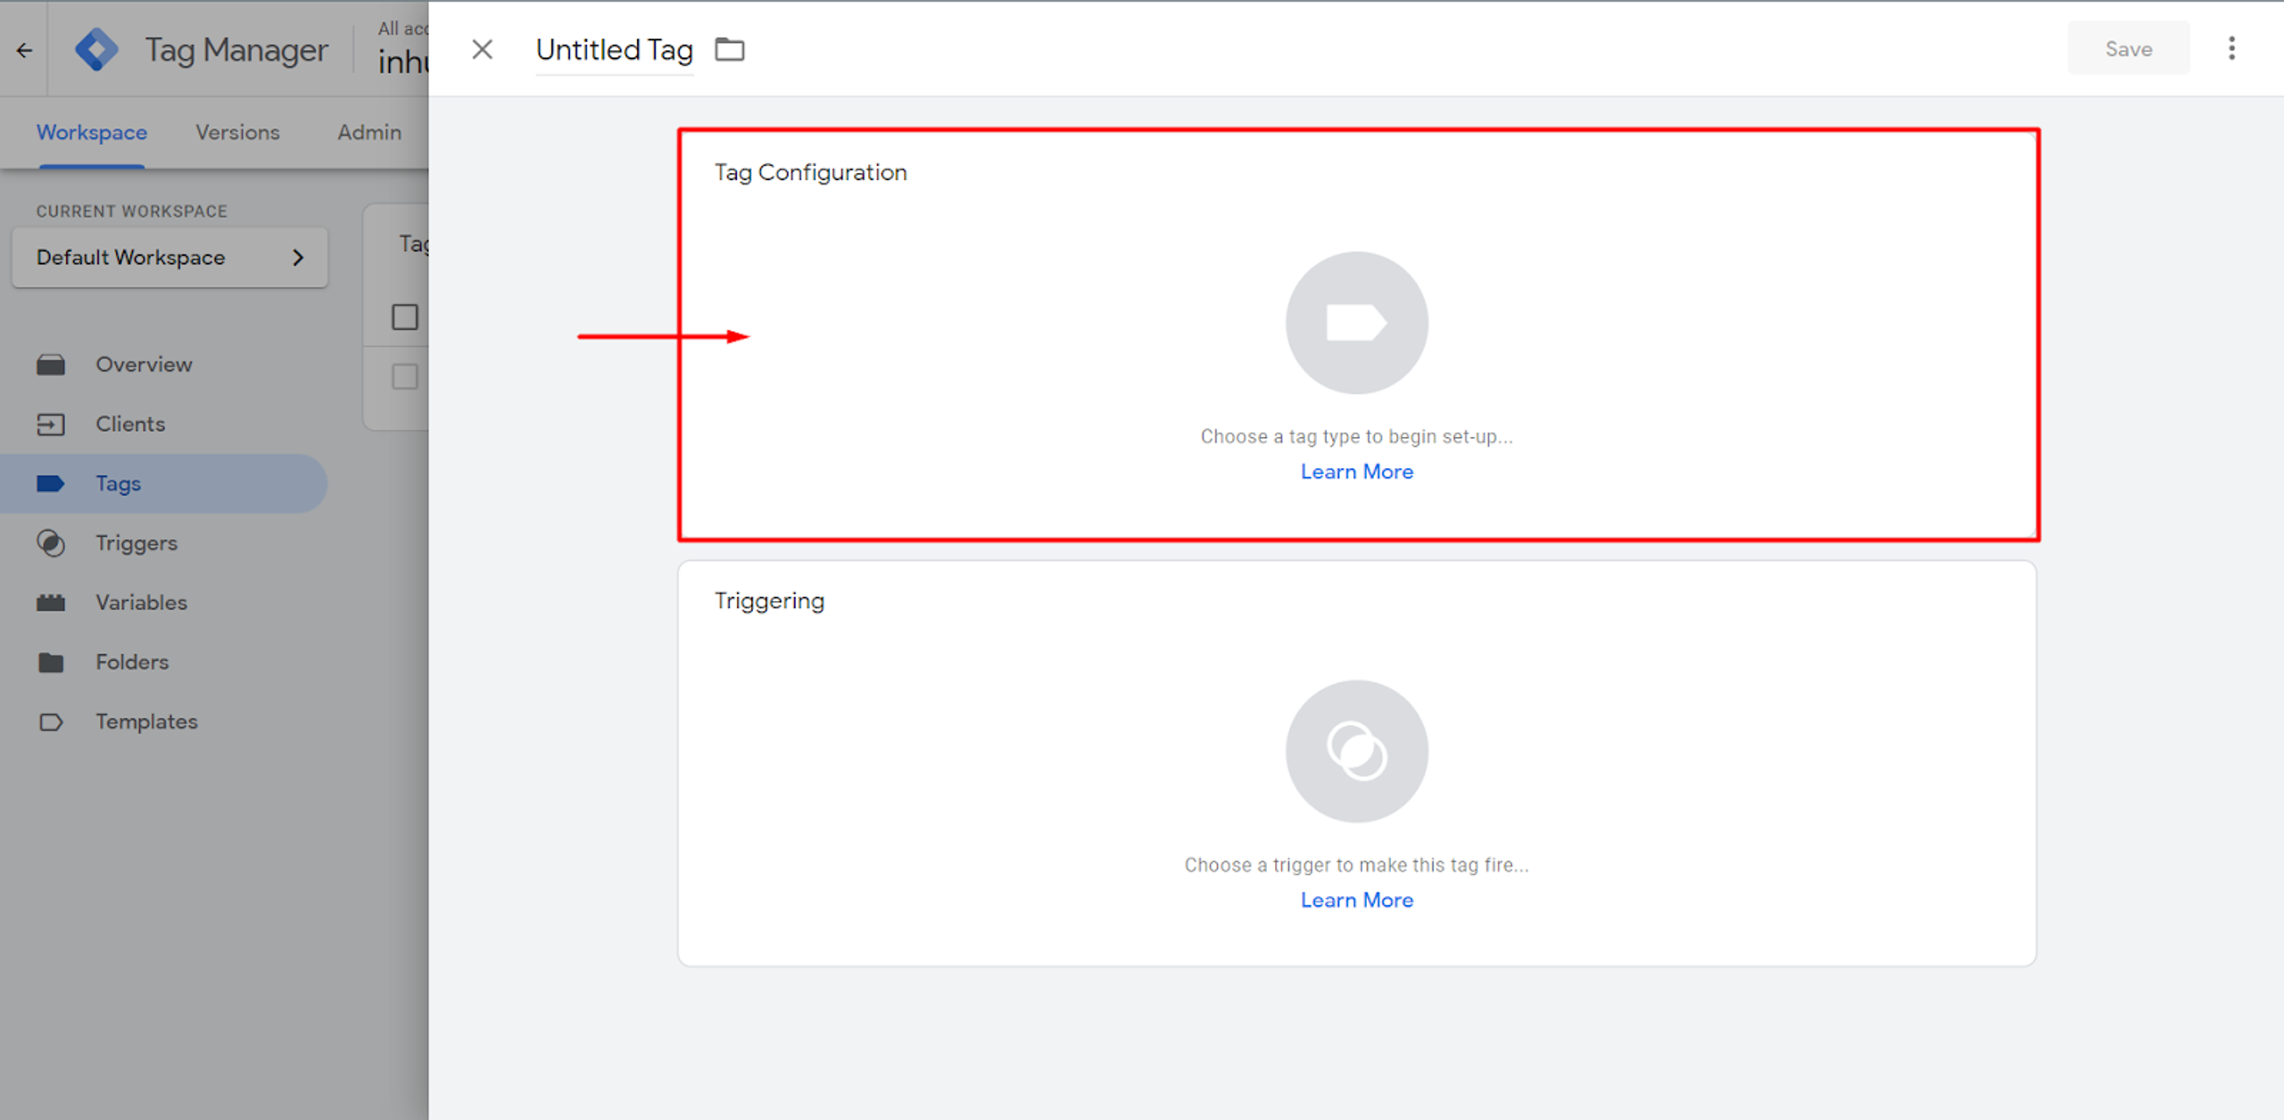Select Clients in the left sidebar
Screen dimensions: 2284x1120
(130, 424)
